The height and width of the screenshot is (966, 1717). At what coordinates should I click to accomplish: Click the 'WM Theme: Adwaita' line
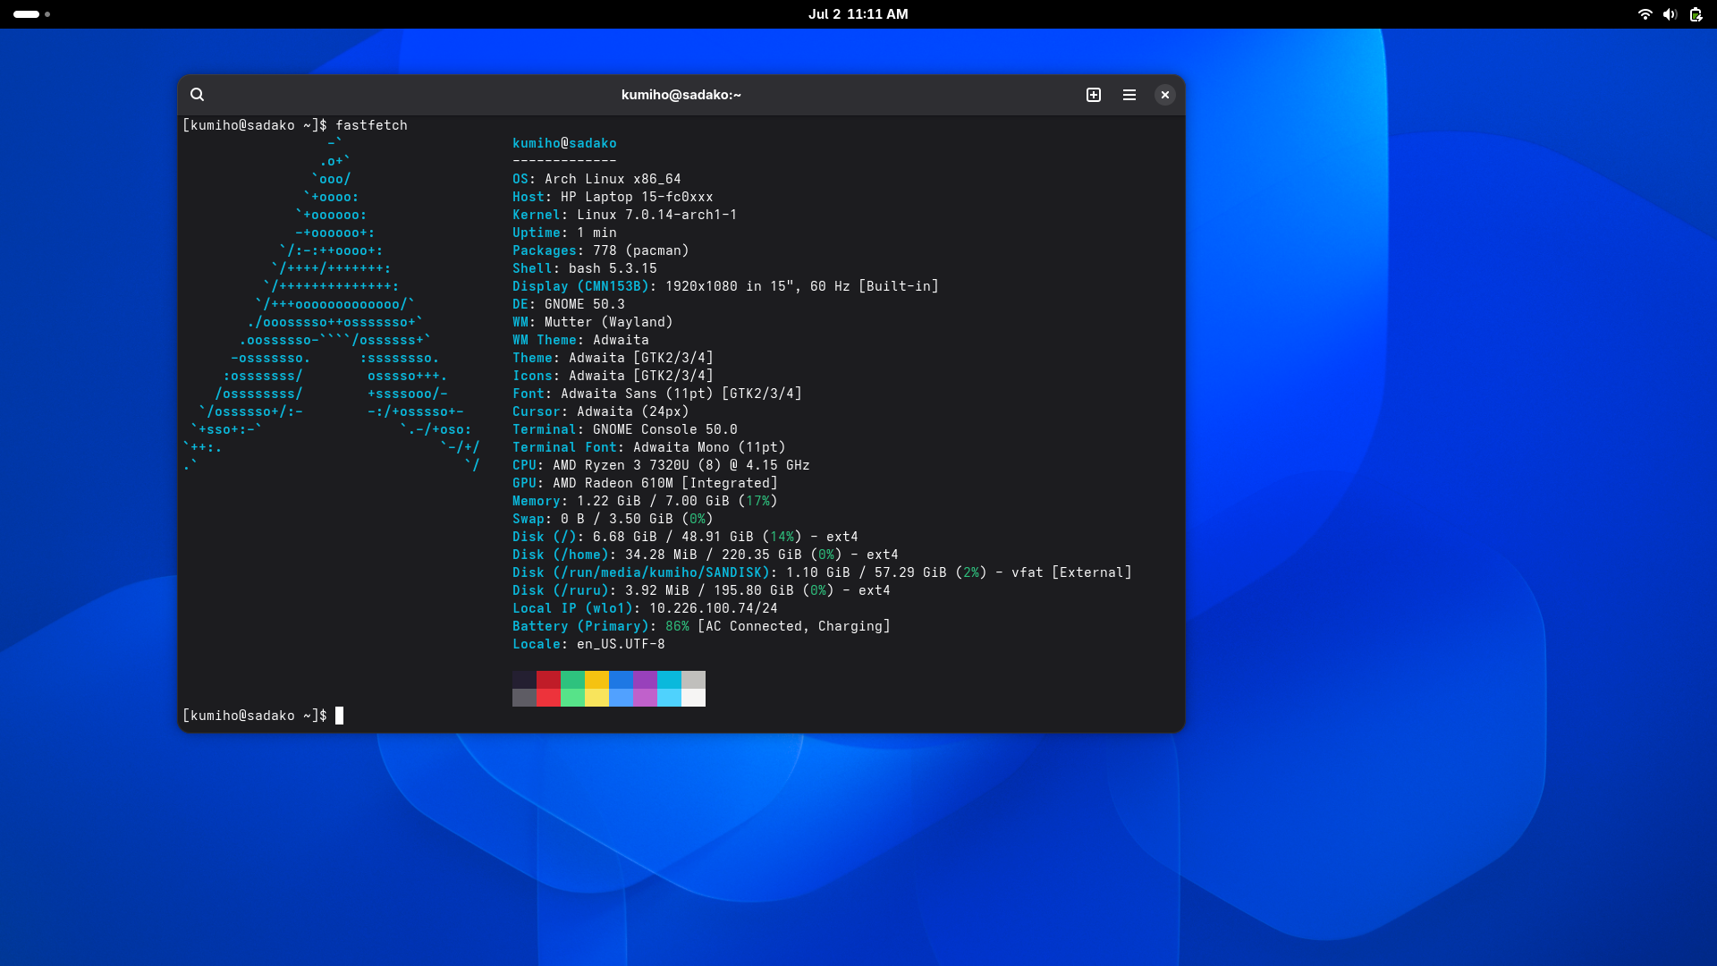580,340
